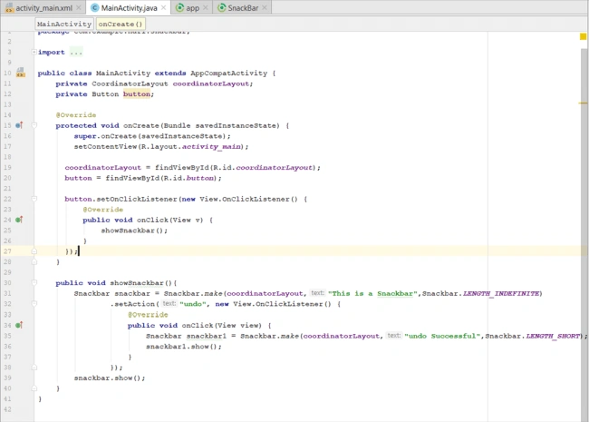
Task: Open the app tab
Action: [192, 7]
